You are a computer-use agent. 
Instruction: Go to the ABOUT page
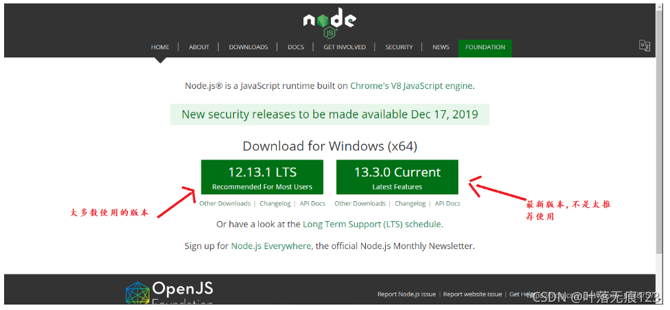point(199,47)
